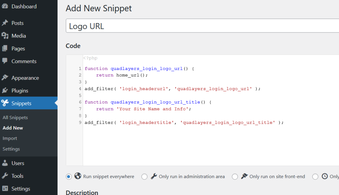This screenshot has width=339, height=195.
Task: Click the Media library icon
Action: pos(5,36)
